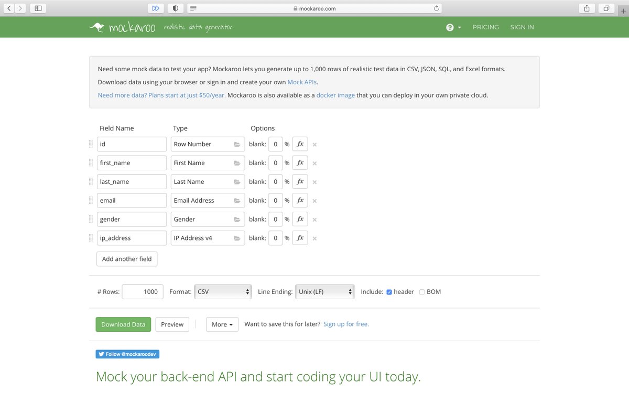Click the fx formula button for first_name
This screenshot has width=629, height=393.
click(x=300, y=163)
